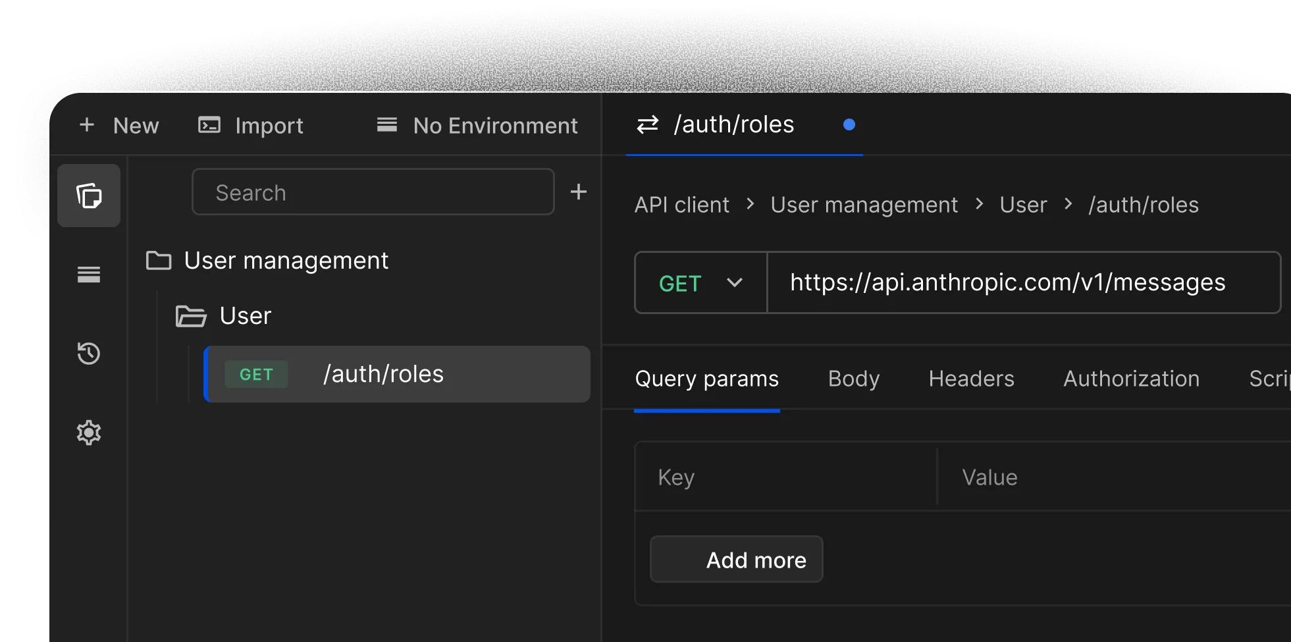This screenshot has width=1291, height=642.
Task: Click the folder icon beside User management
Action: point(158,261)
